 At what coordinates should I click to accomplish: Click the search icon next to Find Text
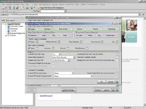[x=69, y=11]
